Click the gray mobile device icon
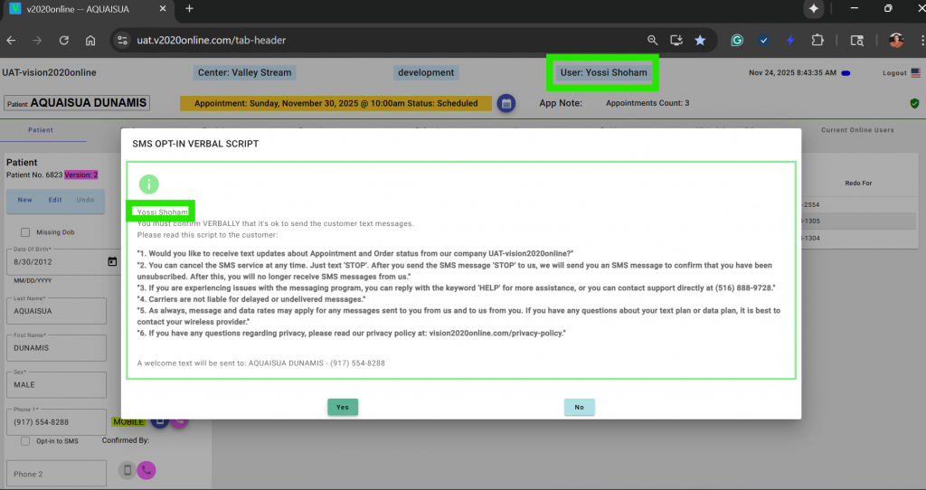 pos(128,470)
